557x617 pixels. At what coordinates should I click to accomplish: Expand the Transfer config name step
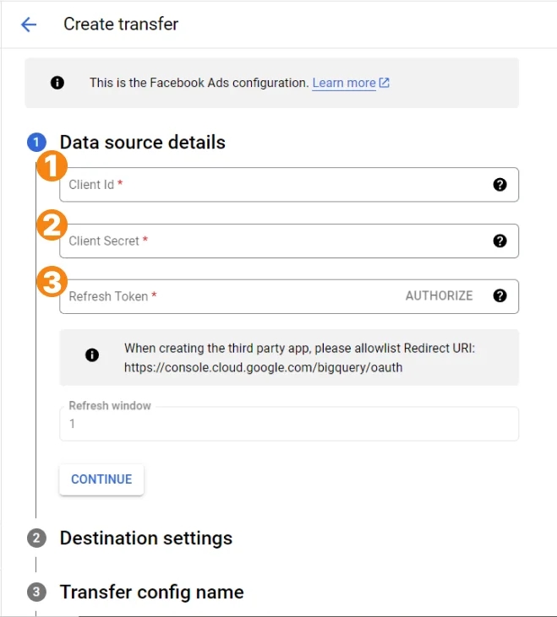(151, 592)
